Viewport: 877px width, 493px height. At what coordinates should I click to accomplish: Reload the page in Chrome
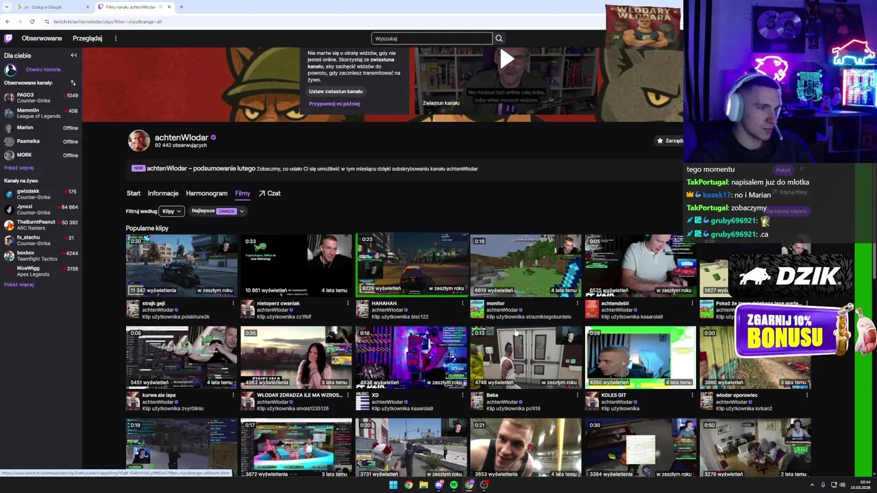[x=32, y=21]
